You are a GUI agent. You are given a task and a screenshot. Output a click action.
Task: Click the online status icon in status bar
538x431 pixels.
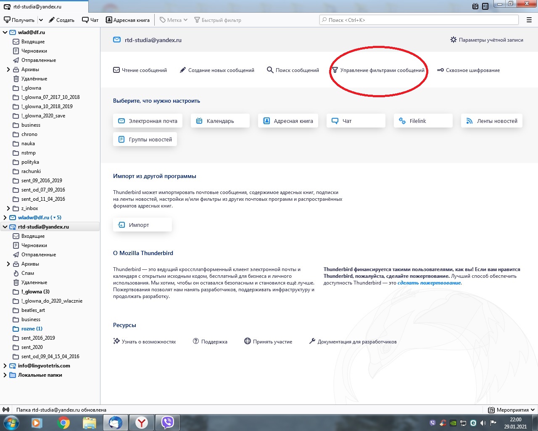pos(6,410)
